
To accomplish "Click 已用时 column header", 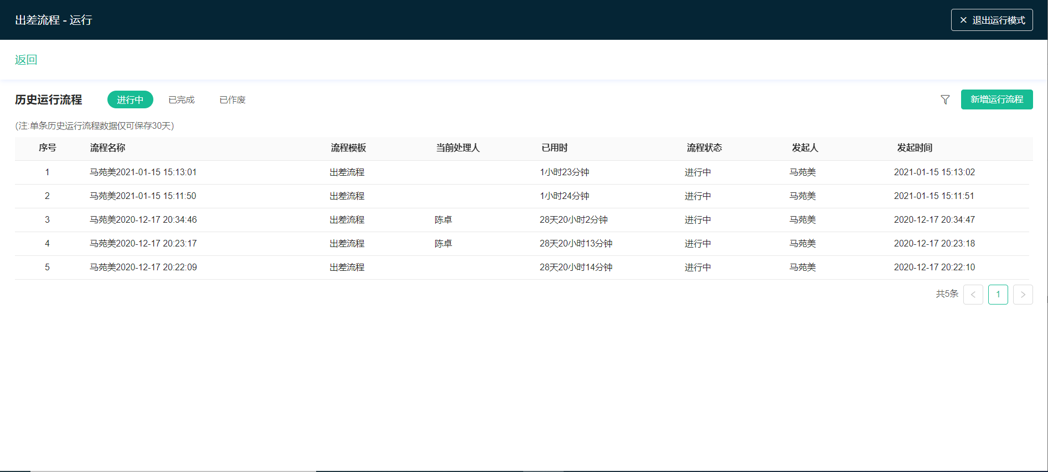I will click(554, 148).
